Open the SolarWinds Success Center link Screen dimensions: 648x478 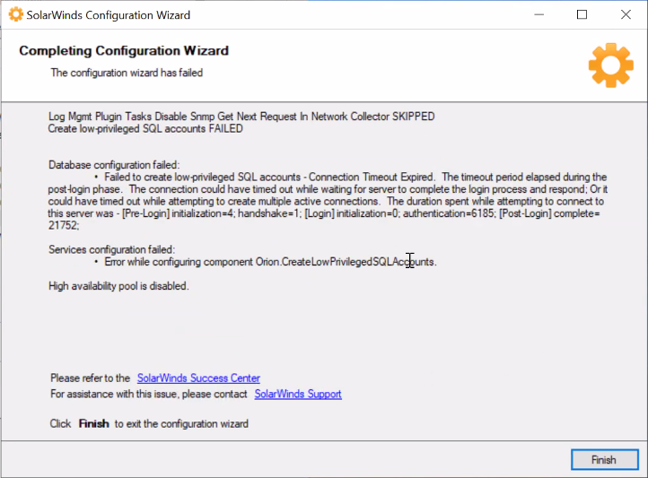pyautogui.click(x=198, y=378)
